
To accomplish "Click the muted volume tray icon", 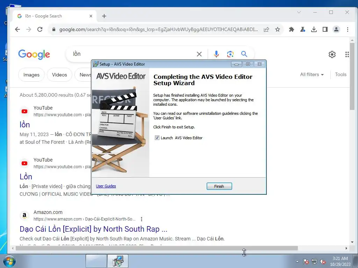I will pyautogui.click(x=323, y=261).
